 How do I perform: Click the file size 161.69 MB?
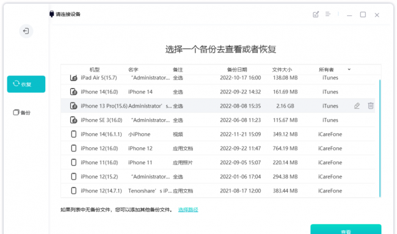[x=285, y=92]
